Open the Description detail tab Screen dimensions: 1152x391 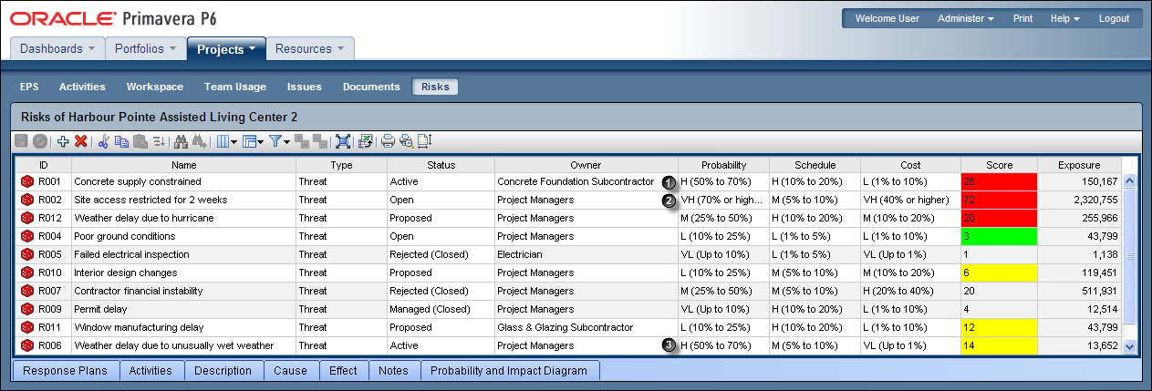tap(223, 371)
